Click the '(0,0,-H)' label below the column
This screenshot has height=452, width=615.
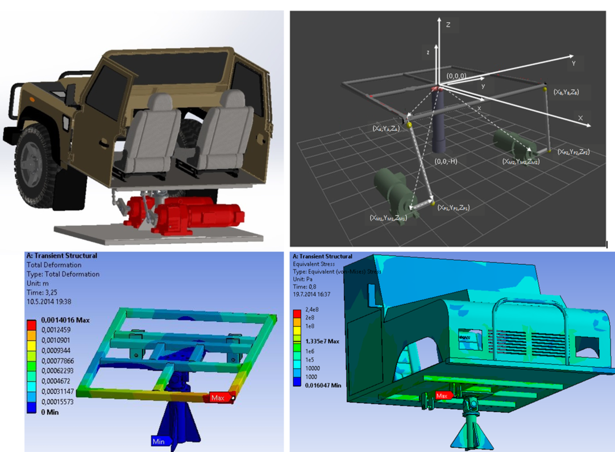click(x=446, y=161)
